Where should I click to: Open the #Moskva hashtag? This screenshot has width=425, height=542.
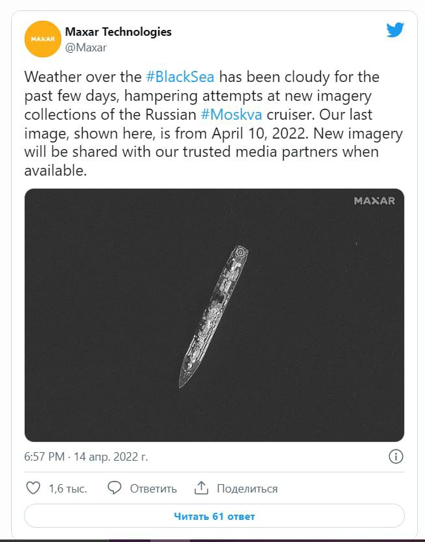click(x=231, y=115)
